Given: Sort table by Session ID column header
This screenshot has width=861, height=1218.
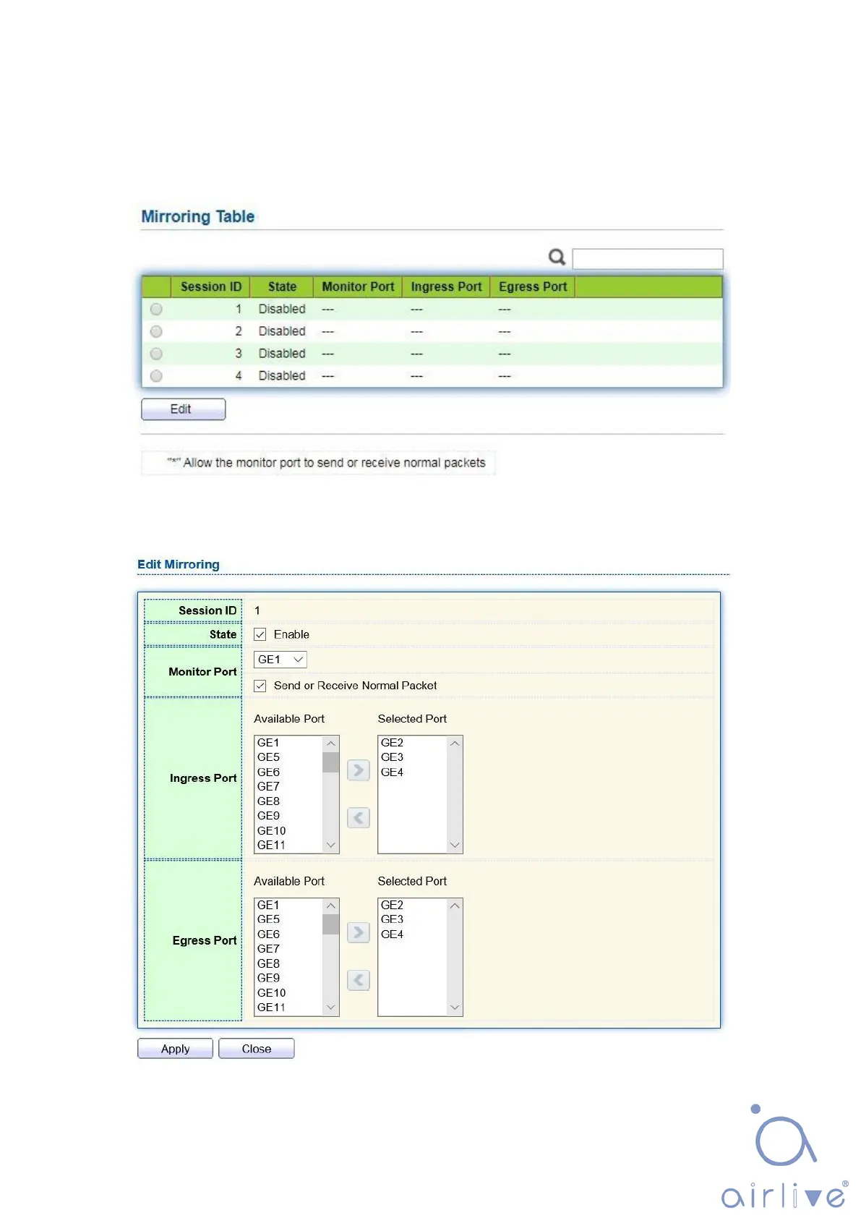Looking at the screenshot, I should click(210, 287).
